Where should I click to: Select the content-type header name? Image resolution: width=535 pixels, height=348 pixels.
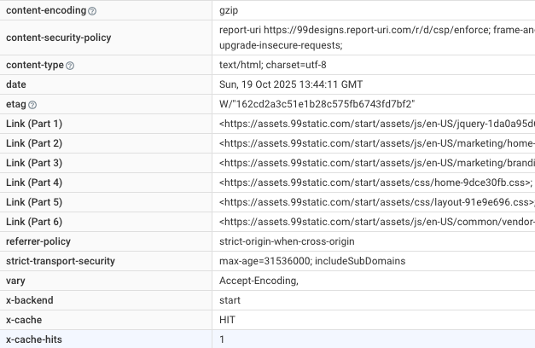pos(35,65)
